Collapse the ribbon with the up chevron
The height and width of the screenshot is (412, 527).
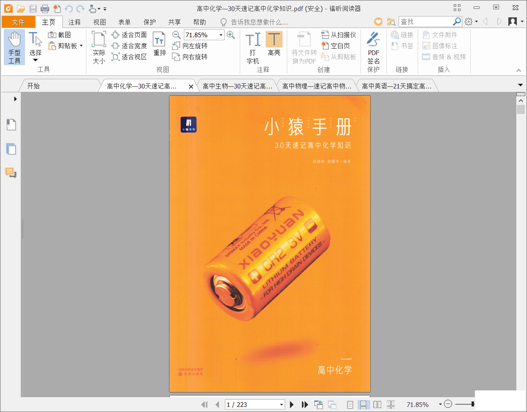click(519, 70)
